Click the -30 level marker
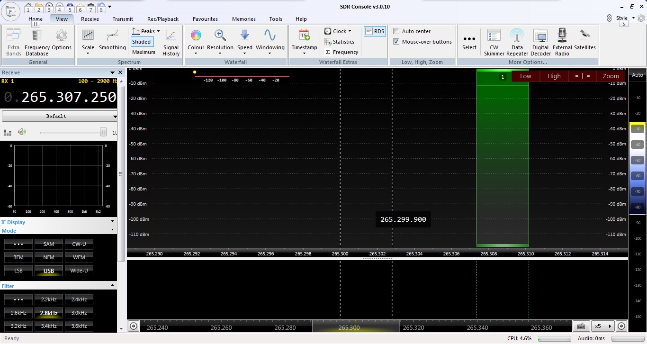This screenshot has width=647, height=344. [x=638, y=129]
